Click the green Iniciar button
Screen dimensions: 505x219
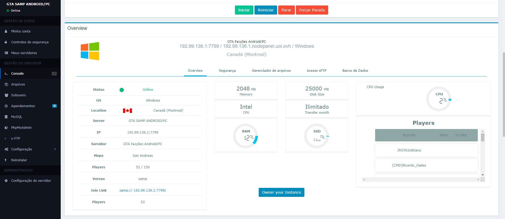[x=244, y=10]
